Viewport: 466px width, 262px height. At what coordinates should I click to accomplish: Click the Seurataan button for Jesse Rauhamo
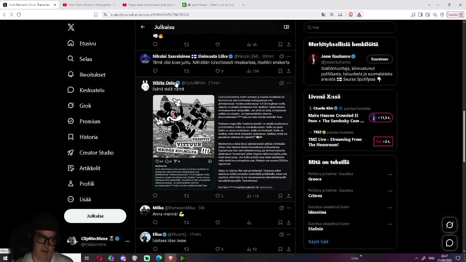379,59
